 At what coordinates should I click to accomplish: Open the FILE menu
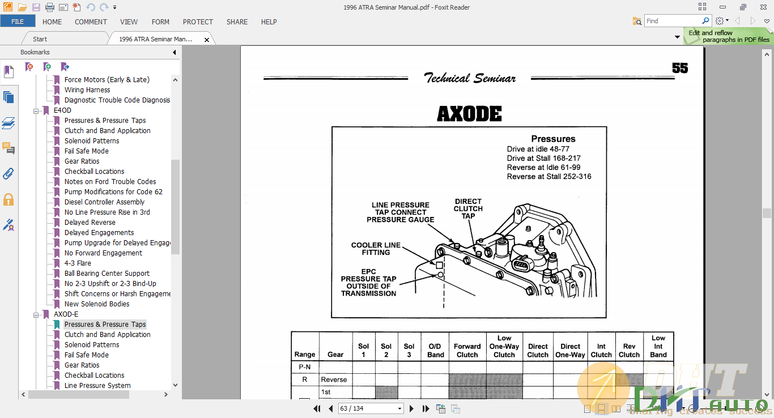click(x=18, y=22)
